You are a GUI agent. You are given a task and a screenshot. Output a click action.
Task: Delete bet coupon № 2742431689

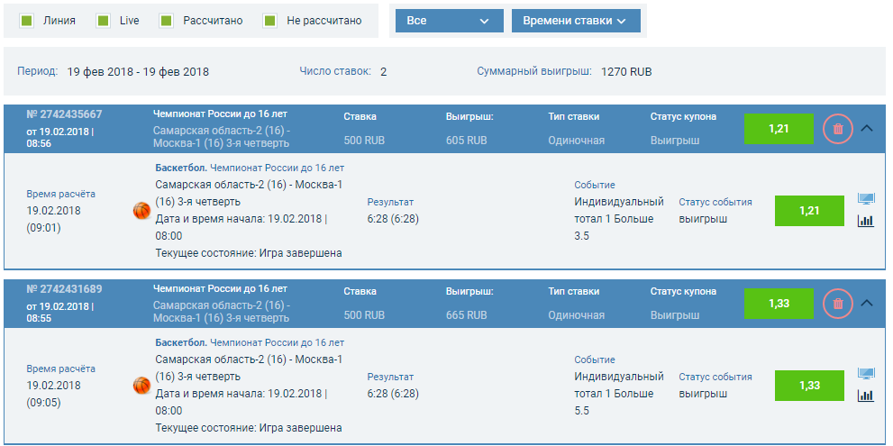tap(838, 304)
